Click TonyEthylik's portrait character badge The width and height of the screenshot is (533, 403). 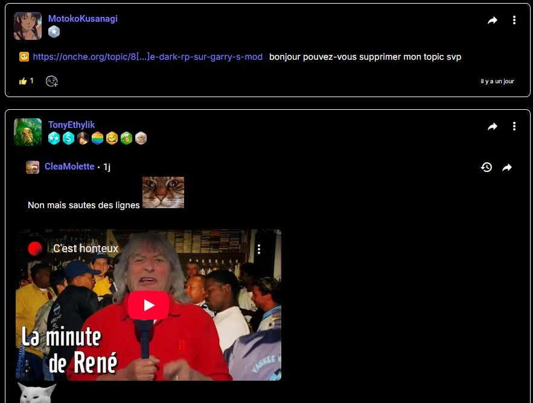83,138
